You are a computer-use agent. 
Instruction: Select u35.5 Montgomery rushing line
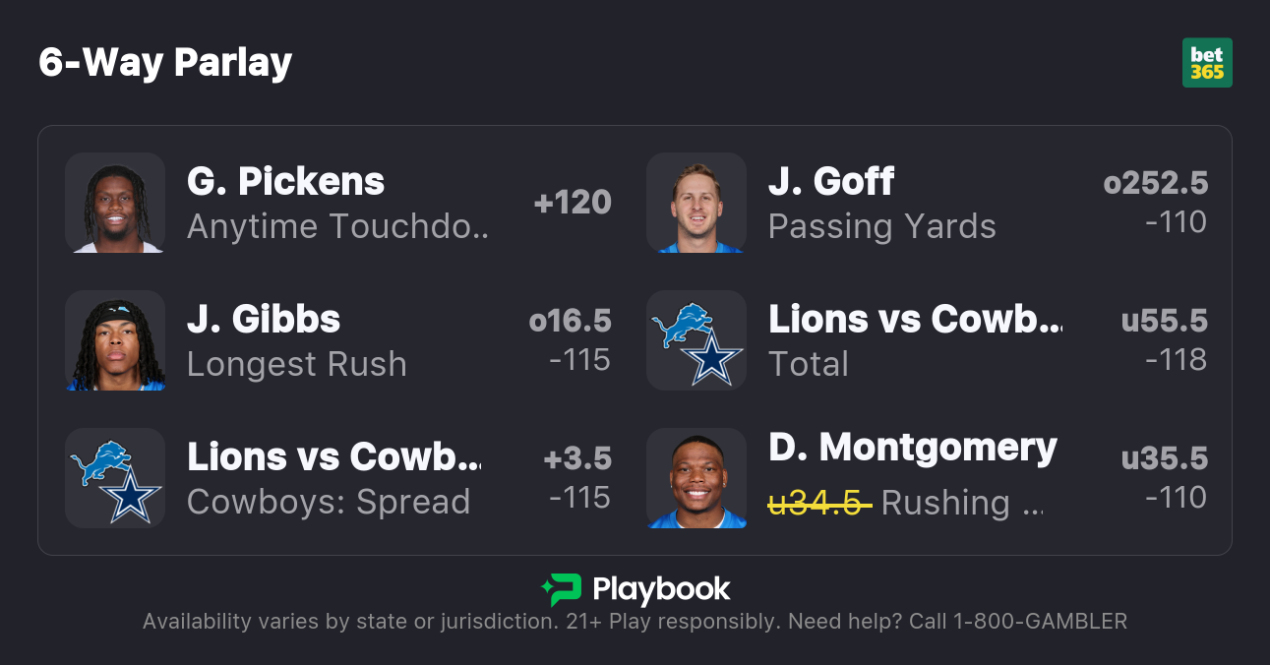tap(1164, 458)
